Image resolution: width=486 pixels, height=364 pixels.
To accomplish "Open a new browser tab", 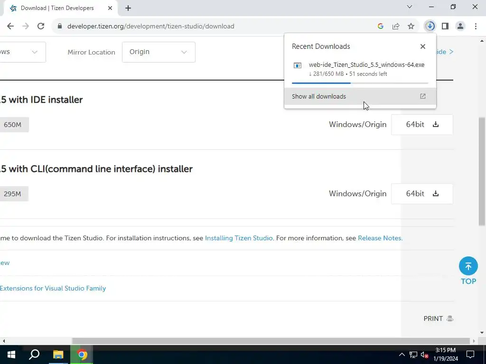I will [128, 8].
